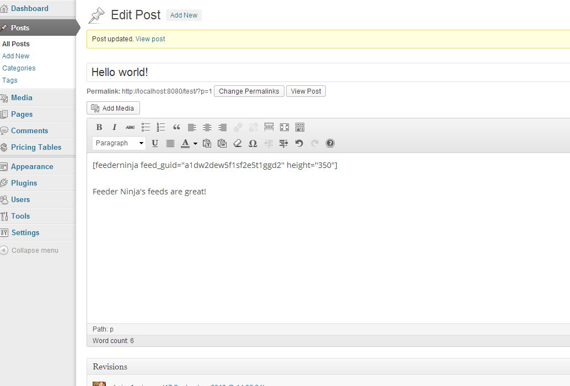This screenshot has width=570, height=386.
Task: Undo the last edit
Action: tap(299, 143)
